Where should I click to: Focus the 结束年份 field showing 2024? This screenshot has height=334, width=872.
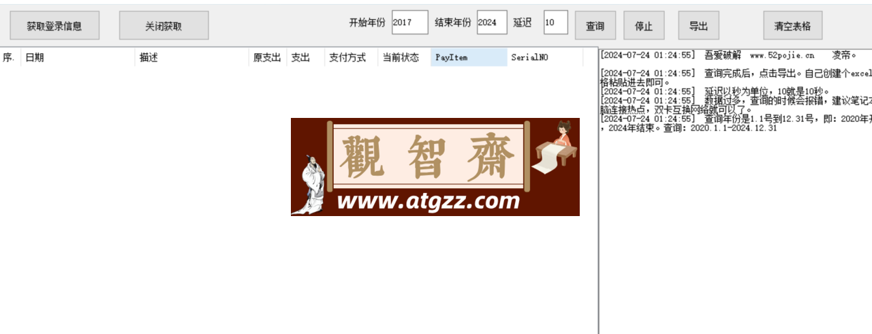(492, 22)
